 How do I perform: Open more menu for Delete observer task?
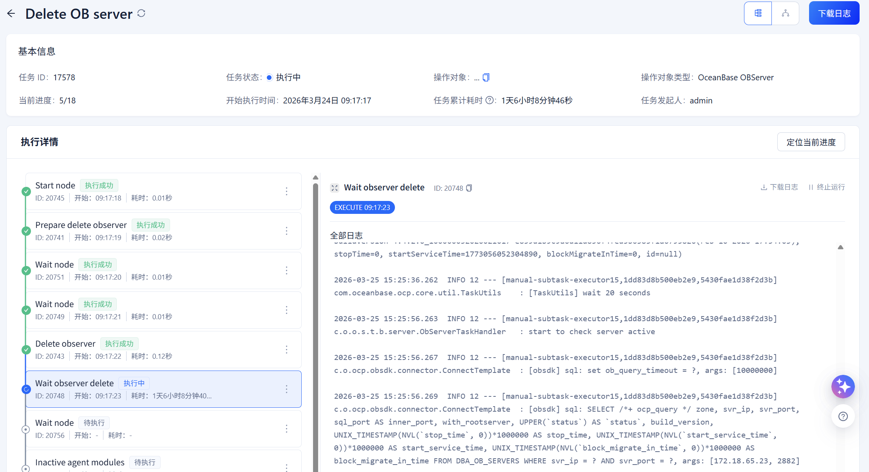286,349
